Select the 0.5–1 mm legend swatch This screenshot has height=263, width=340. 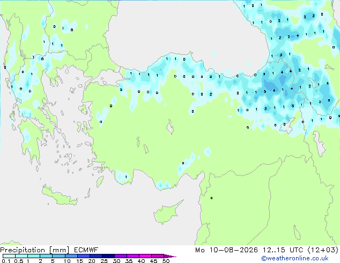(21, 256)
